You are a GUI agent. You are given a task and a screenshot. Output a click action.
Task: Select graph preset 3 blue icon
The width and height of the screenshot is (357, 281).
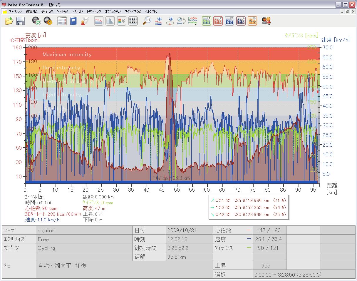click(x=229, y=21)
